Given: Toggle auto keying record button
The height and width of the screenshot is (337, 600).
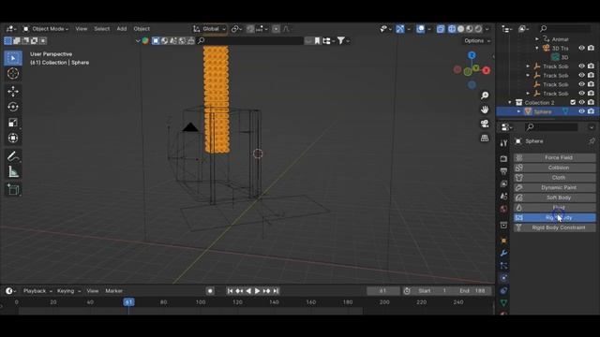Looking at the screenshot, I should (210, 291).
